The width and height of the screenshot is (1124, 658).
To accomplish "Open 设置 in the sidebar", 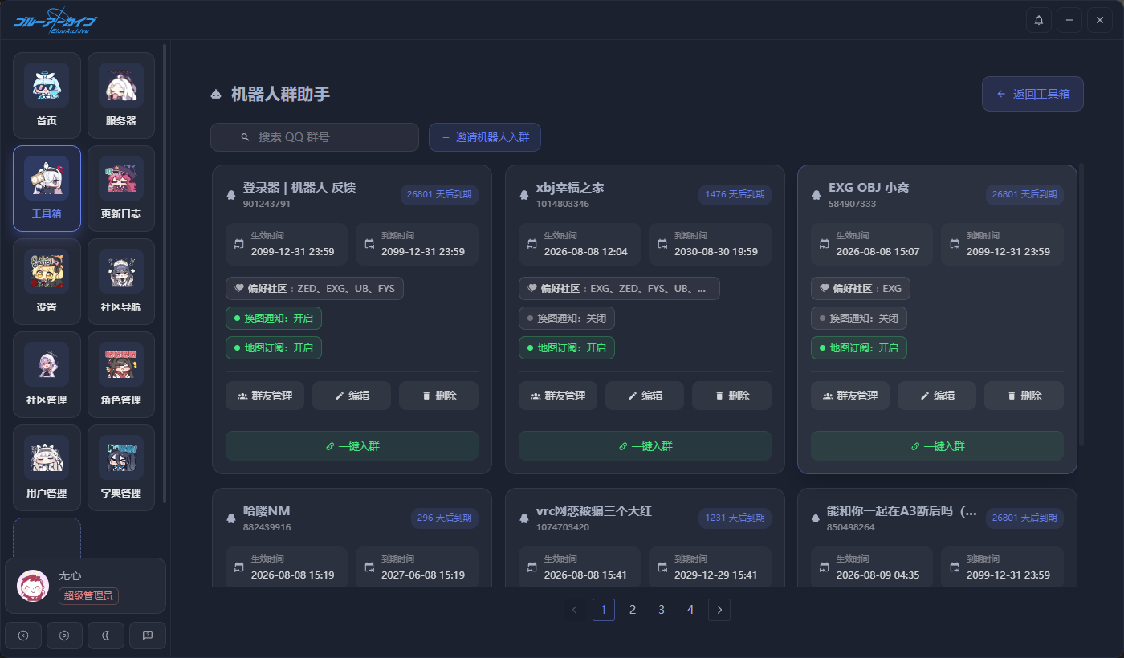I will 47,282.
